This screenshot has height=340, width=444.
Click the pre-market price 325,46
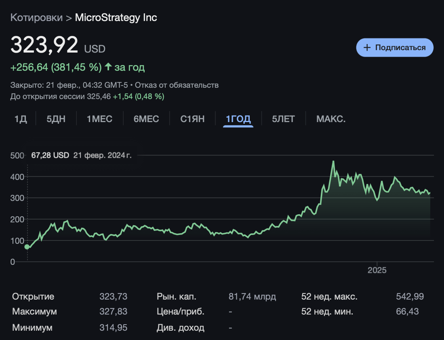99,96
